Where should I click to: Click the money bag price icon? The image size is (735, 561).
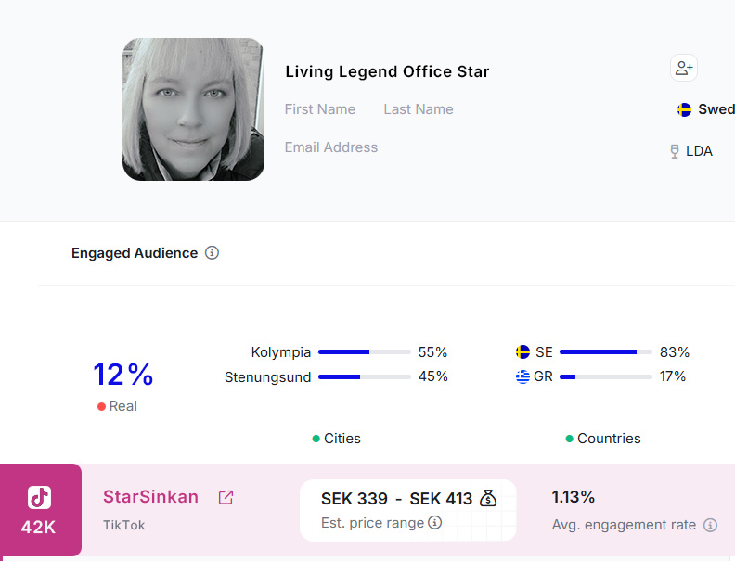click(x=489, y=499)
